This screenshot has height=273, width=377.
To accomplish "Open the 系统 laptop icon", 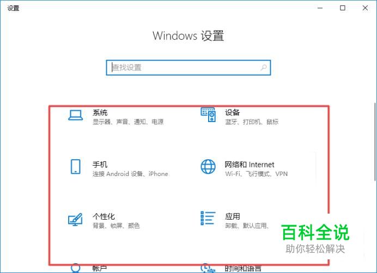I will [76, 115].
